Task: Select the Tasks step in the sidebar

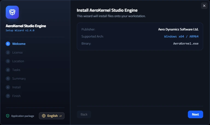Action: pos(13,70)
